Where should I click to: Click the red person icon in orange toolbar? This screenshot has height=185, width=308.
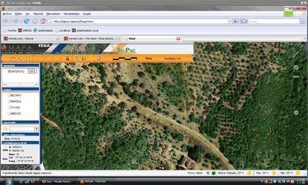[68, 59]
